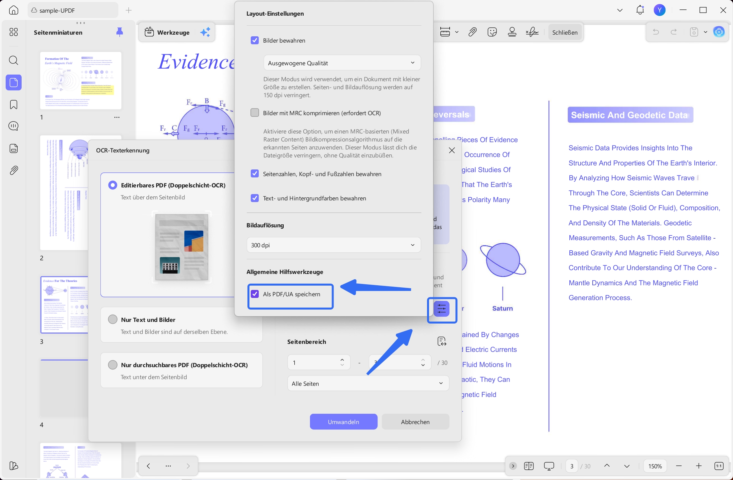Click the current page number field
The height and width of the screenshot is (480, 733).
point(572,466)
